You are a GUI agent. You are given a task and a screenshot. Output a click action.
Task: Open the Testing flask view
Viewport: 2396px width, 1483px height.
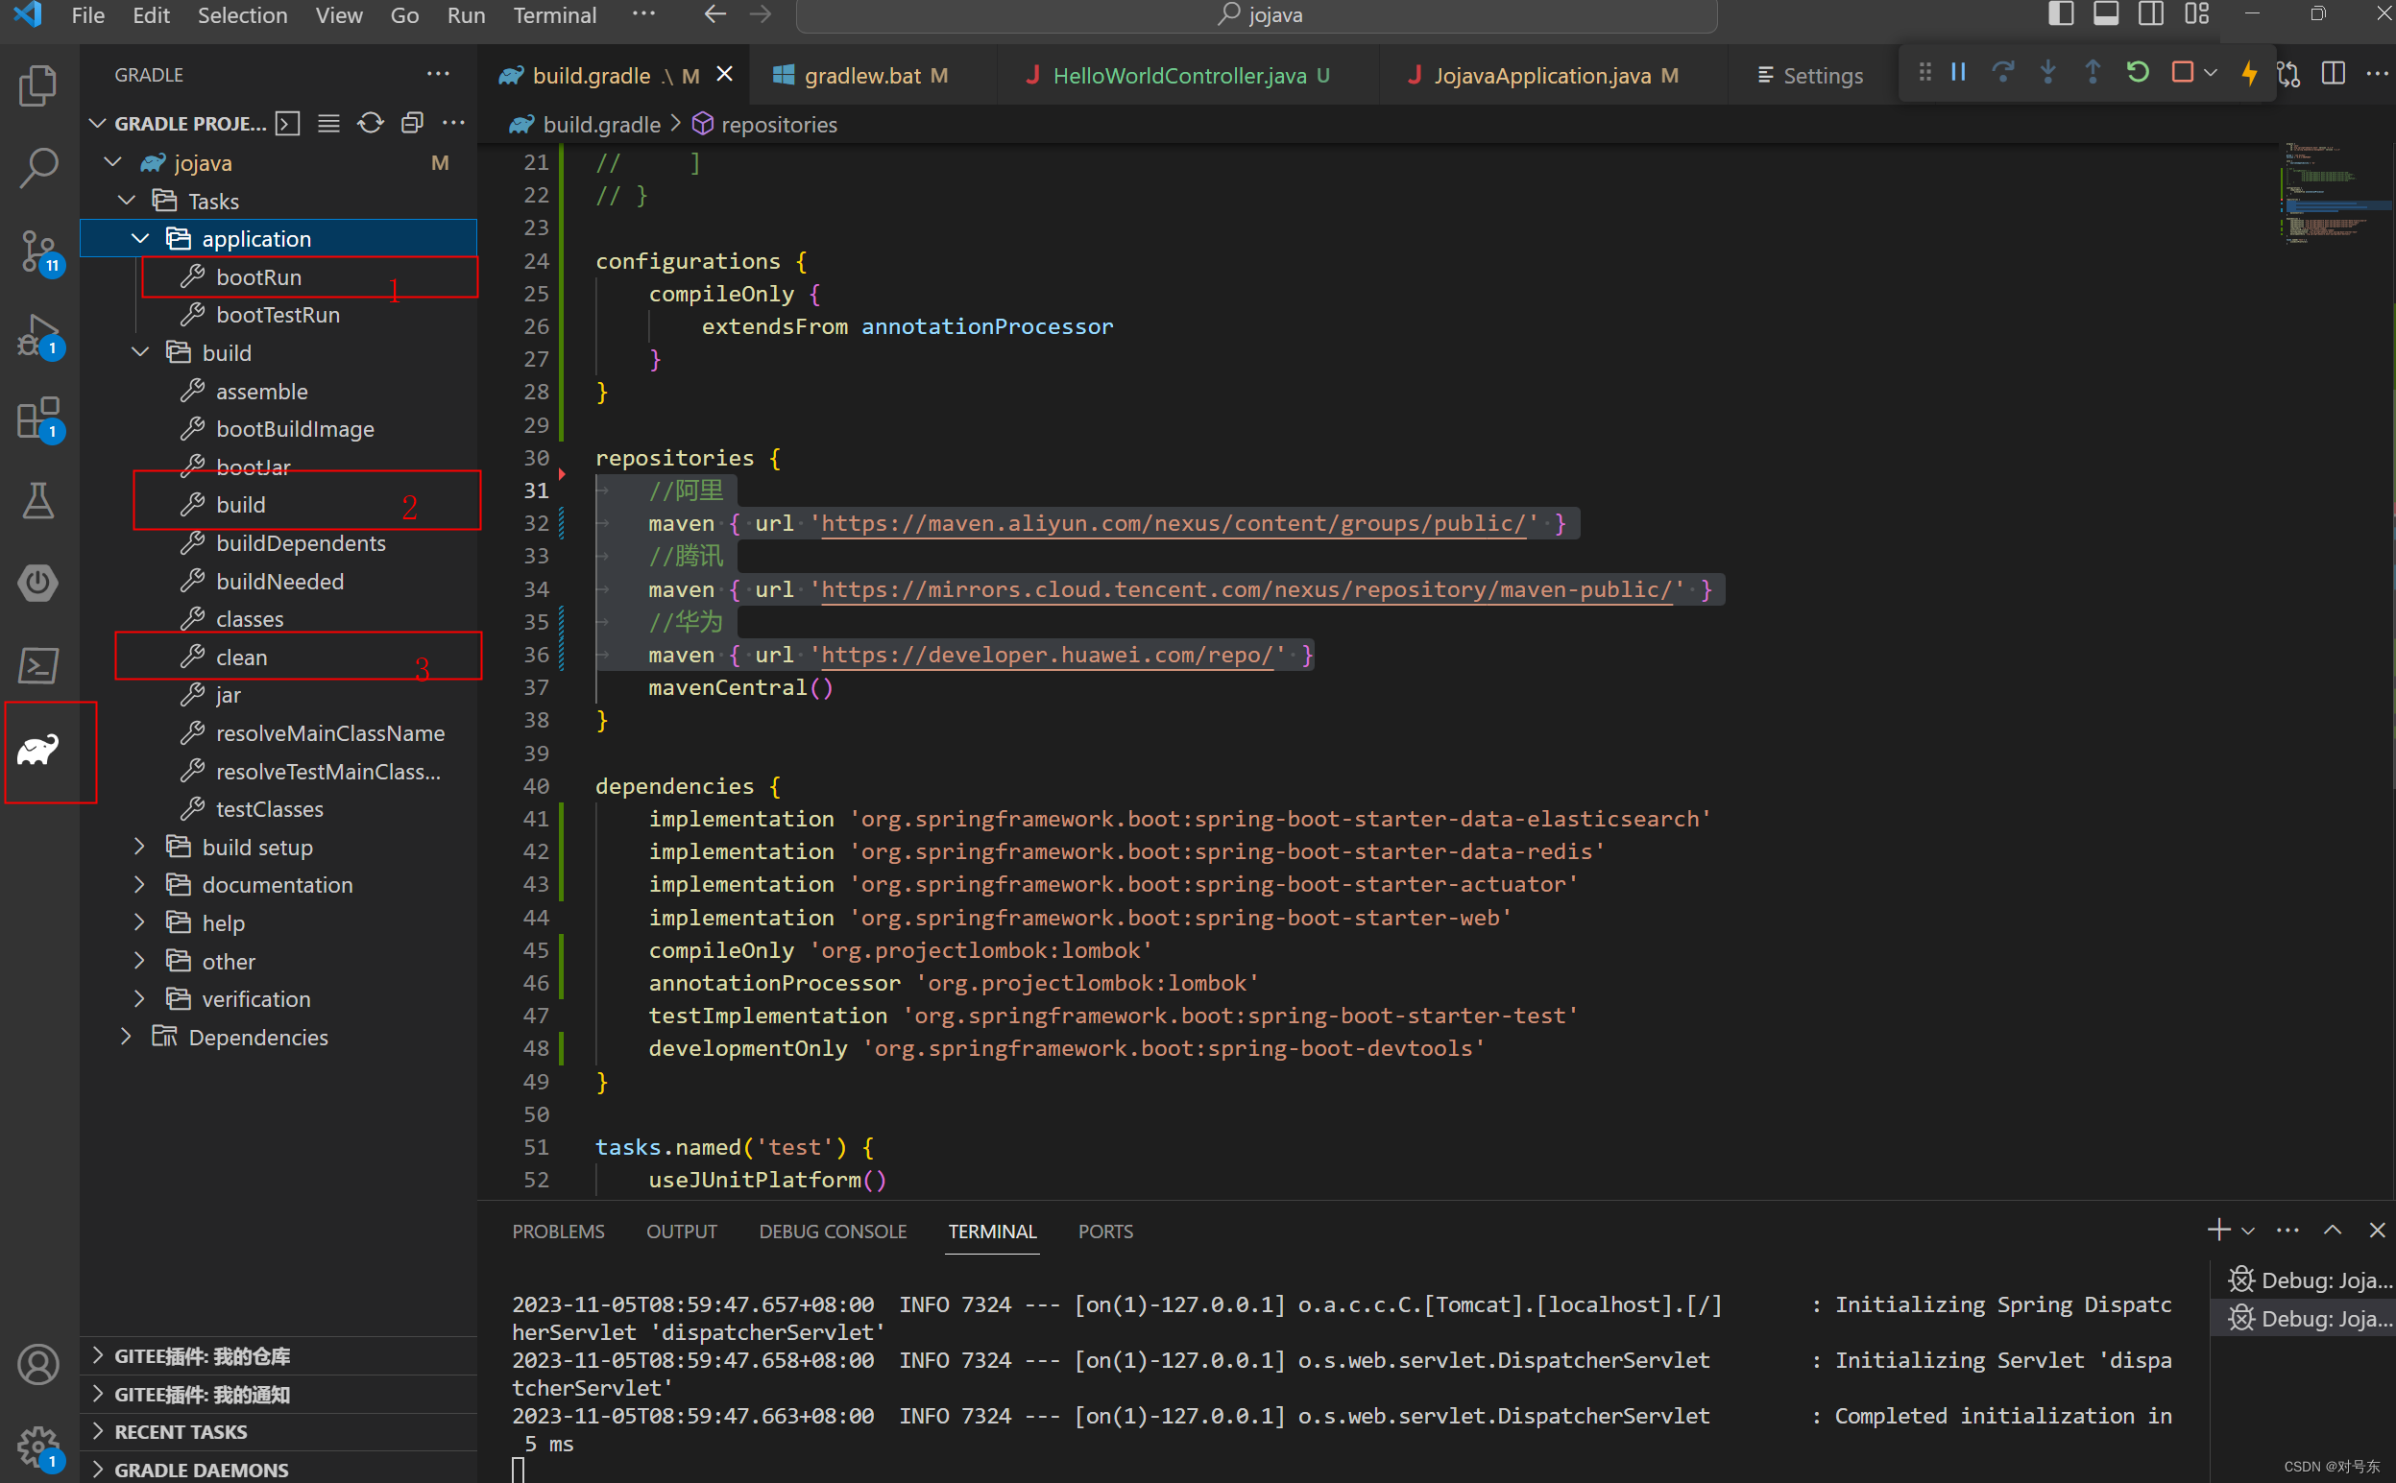38,501
